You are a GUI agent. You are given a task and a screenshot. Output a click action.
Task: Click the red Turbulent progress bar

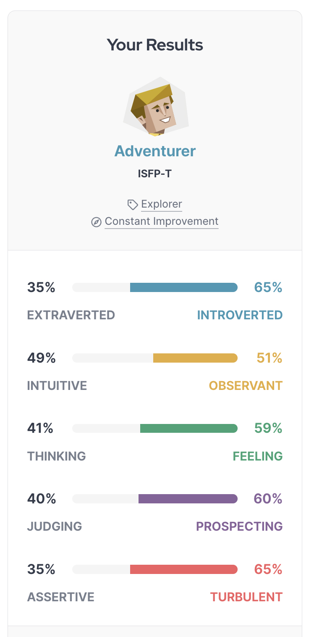(x=183, y=569)
